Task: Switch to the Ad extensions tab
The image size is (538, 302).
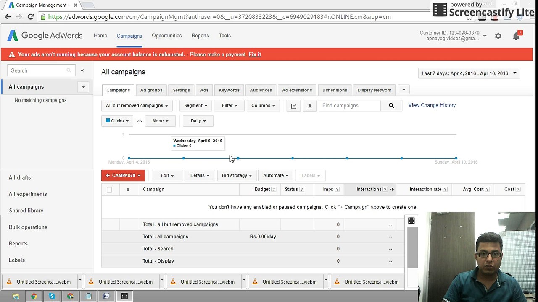Action: coord(297,90)
